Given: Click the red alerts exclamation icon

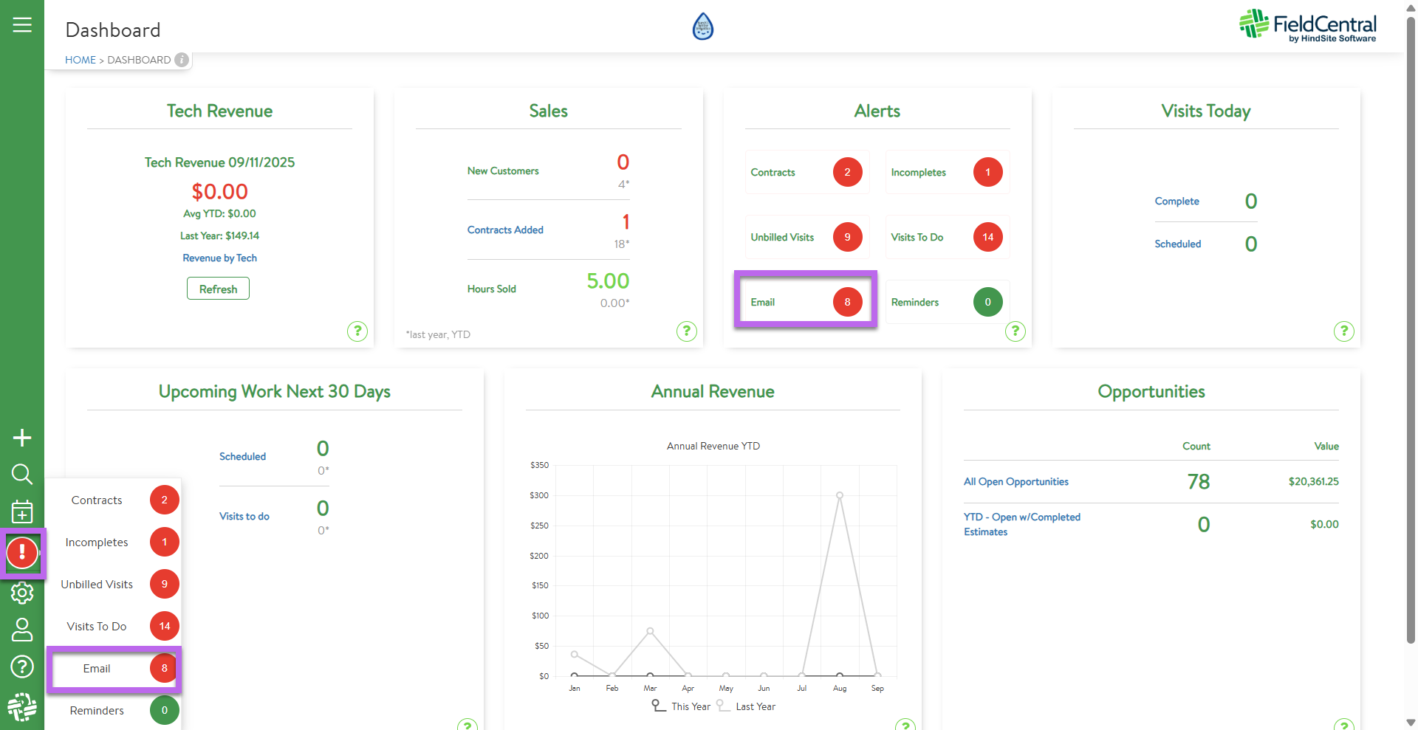Looking at the screenshot, I should tap(22, 552).
